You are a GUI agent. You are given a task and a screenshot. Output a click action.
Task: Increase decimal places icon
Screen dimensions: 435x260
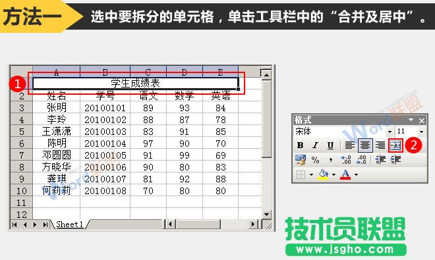tap(346, 160)
